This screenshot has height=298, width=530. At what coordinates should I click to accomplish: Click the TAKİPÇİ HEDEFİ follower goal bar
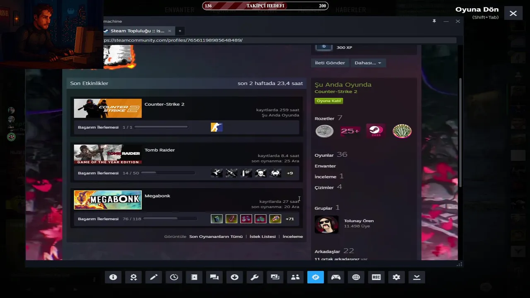coord(265,6)
